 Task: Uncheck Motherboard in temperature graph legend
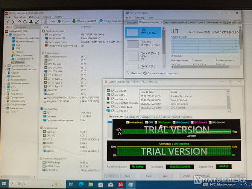click(x=128, y=122)
